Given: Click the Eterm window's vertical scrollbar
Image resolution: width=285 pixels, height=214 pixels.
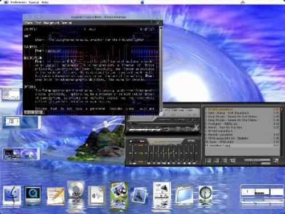Looking at the screenshot, I should pos(161,70).
